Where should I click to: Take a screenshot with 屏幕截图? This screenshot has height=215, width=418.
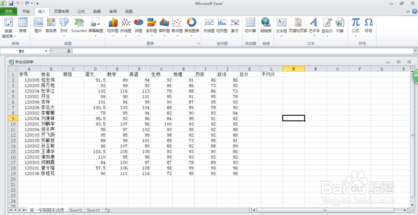pyautogui.click(x=96, y=27)
